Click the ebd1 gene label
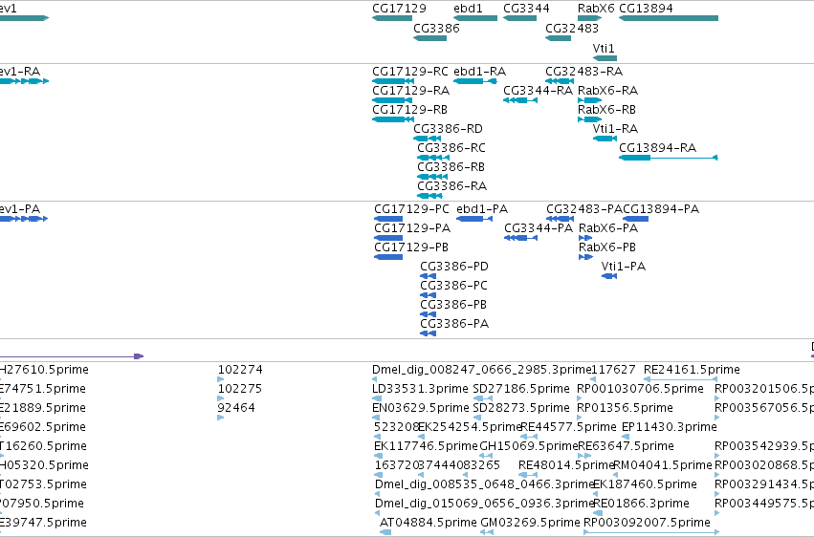This screenshot has width=814, height=537. pyautogui.click(x=468, y=9)
